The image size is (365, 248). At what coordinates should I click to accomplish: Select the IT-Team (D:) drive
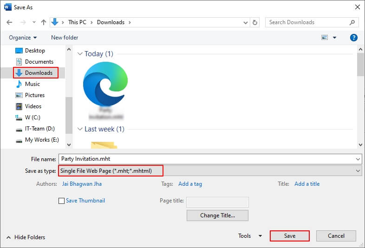(x=40, y=129)
